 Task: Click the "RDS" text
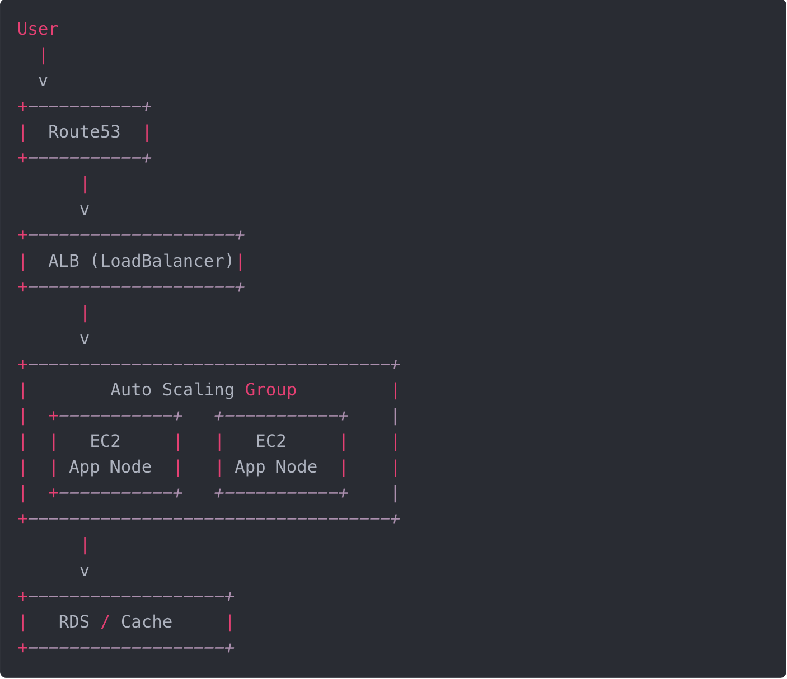click(74, 622)
